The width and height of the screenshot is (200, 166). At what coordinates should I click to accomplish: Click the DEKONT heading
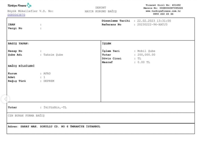click(x=101, y=8)
